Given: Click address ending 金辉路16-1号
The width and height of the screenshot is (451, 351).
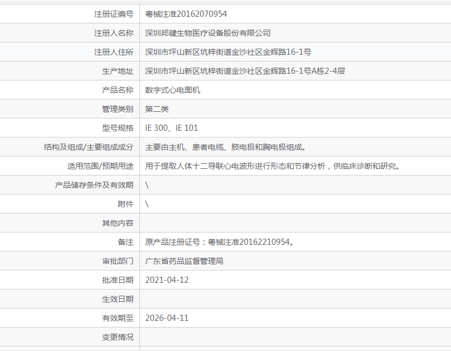Looking at the screenshot, I should (x=228, y=52).
